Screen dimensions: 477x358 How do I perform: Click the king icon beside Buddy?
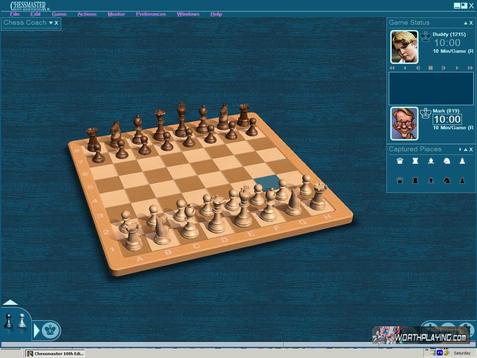click(425, 37)
